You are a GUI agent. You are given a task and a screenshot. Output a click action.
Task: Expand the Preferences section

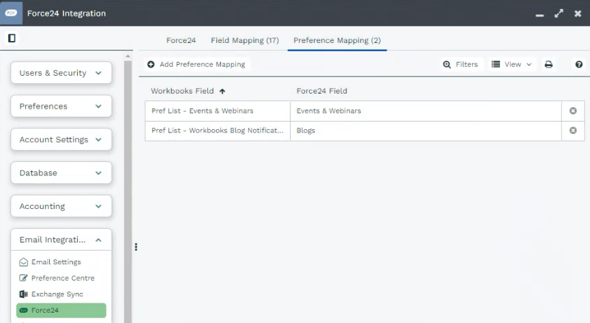click(x=61, y=107)
